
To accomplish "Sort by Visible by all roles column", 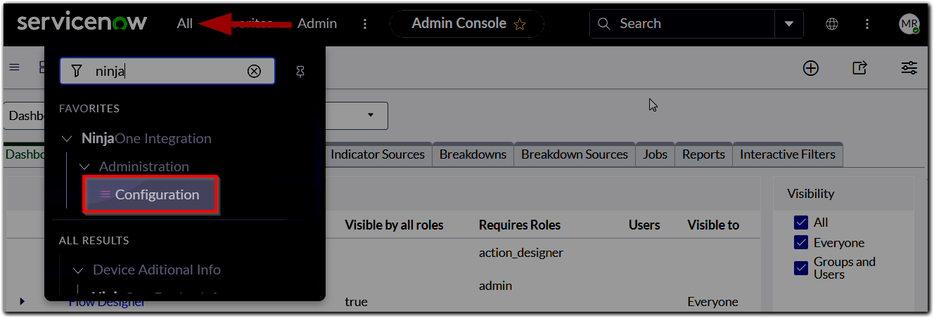I will tap(395, 225).
